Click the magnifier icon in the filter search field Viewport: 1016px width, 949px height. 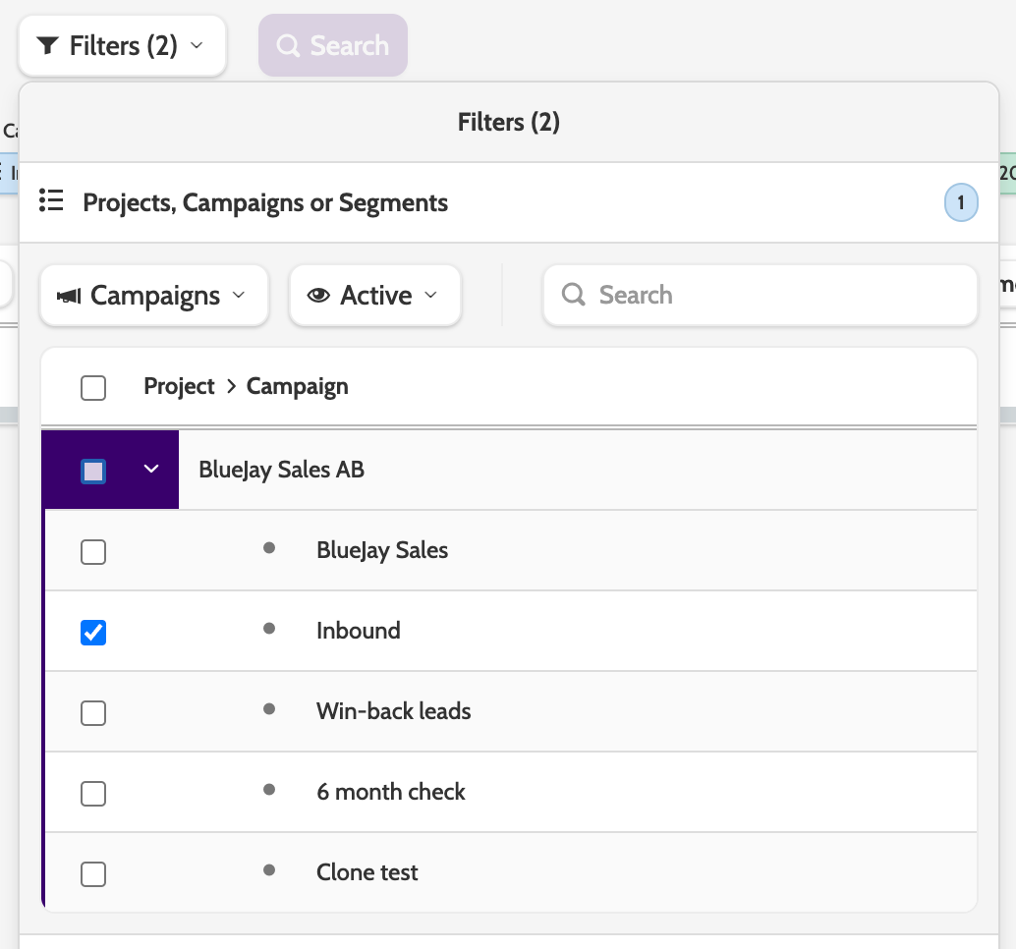[574, 295]
